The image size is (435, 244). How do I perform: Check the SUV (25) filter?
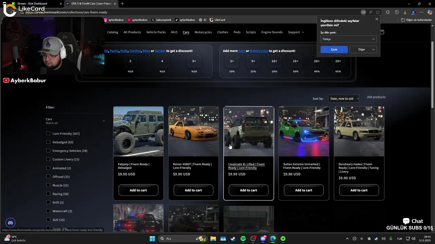point(48,220)
